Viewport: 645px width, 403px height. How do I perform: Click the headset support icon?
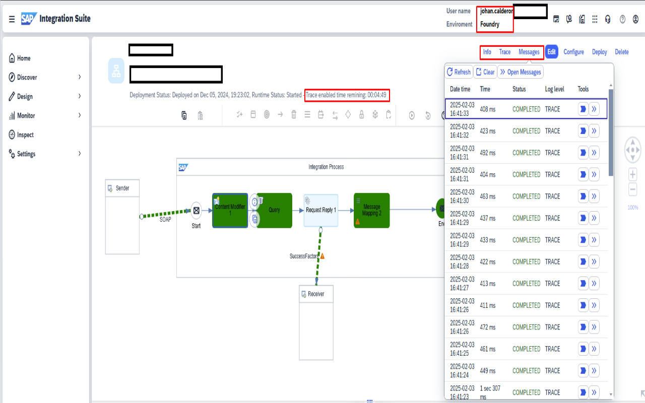[608, 19]
